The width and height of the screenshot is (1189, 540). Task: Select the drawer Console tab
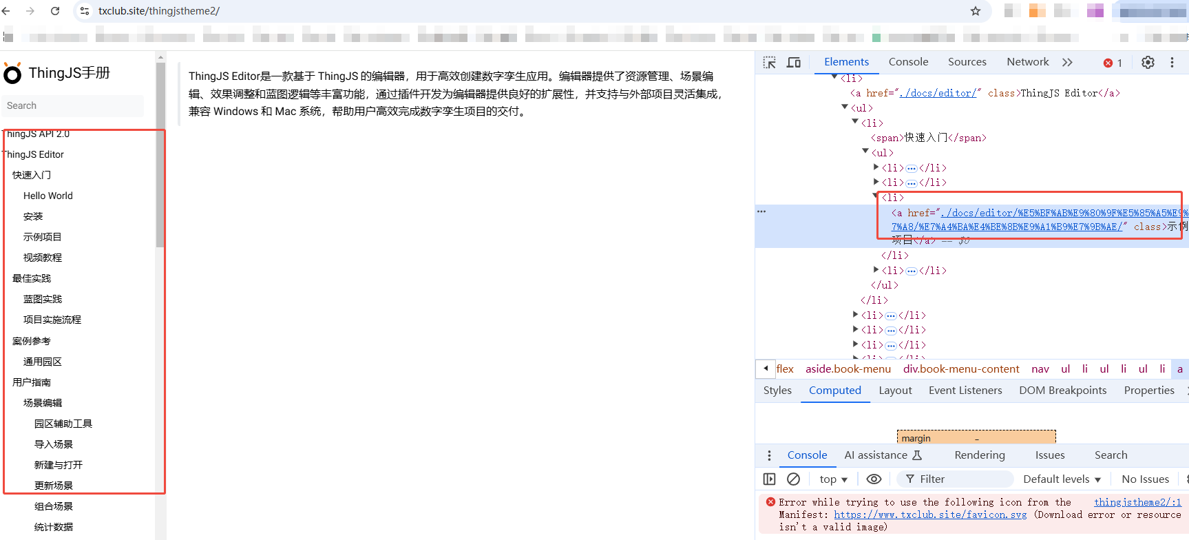[x=807, y=455]
